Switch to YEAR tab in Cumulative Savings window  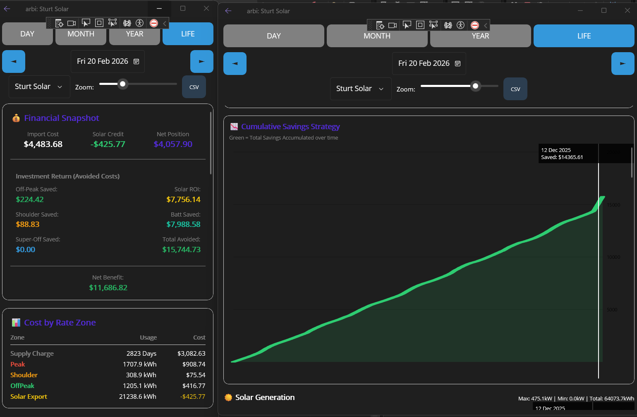pyautogui.click(x=481, y=36)
